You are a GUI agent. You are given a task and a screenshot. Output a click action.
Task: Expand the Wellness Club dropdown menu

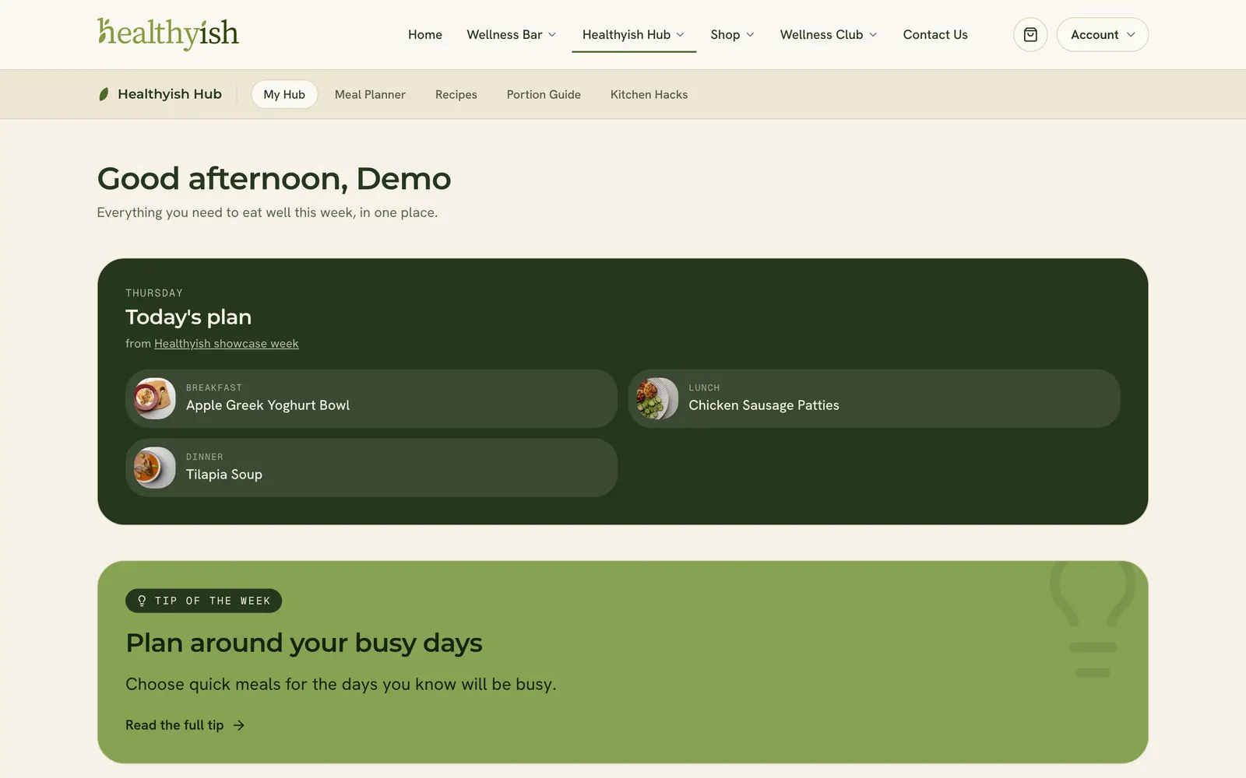(829, 35)
